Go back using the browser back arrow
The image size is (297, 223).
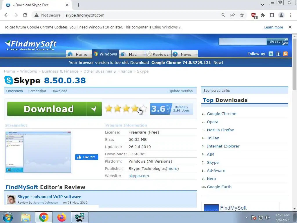coord(6,15)
